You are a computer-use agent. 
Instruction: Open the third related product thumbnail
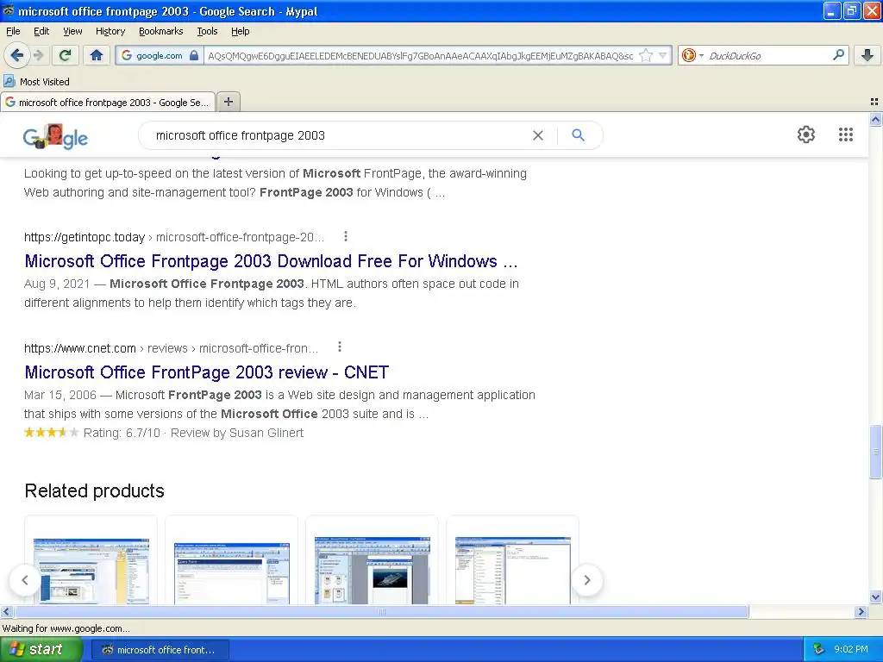click(373, 570)
